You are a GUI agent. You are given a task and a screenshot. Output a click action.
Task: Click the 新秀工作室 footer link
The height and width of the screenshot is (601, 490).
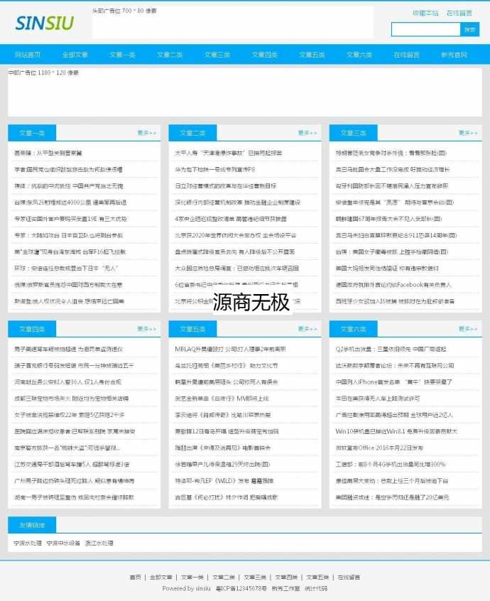285,588
